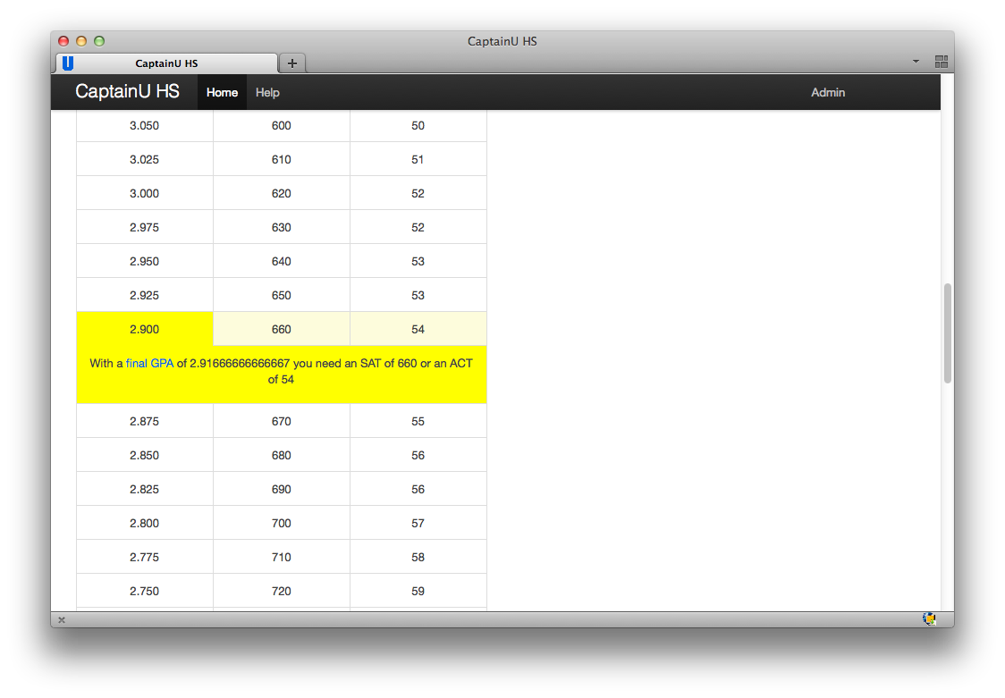This screenshot has width=1005, height=698.
Task: Select GPA cell 2.925
Action: (145, 295)
